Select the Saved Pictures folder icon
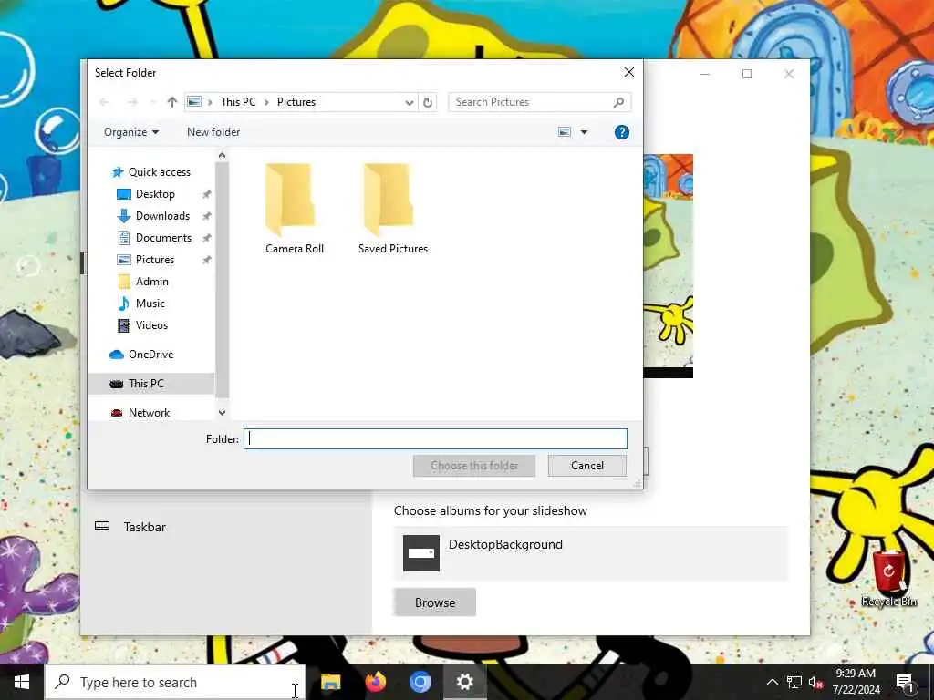934x700 pixels. coord(389,199)
